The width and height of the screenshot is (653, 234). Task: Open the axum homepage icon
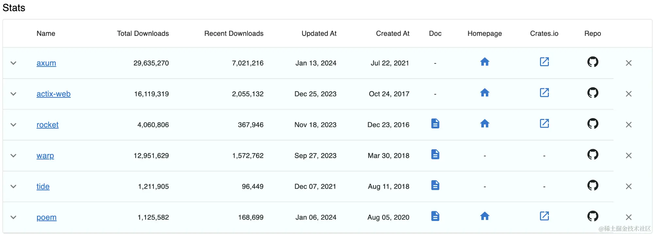(485, 62)
